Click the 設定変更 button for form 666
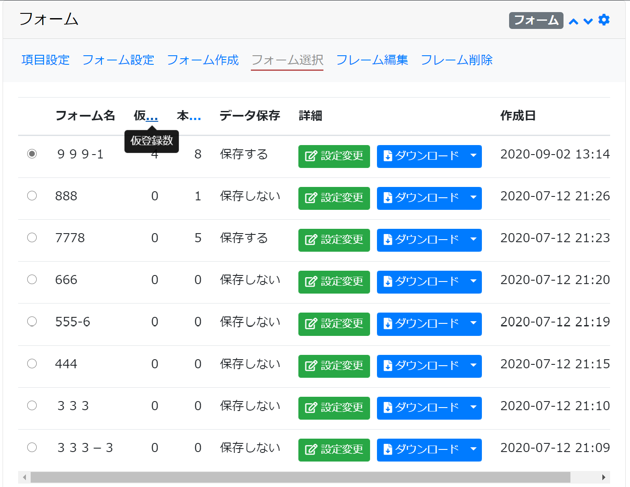The height and width of the screenshot is (487, 630). [x=334, y=281]
